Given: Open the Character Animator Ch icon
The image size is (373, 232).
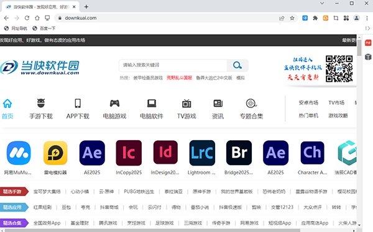Looking at the screenshot, I should [x=312, y=153].
